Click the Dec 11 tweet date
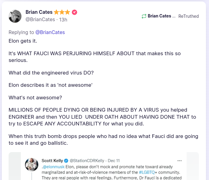This screenshot has height=180, width=209. pos(114,161)
